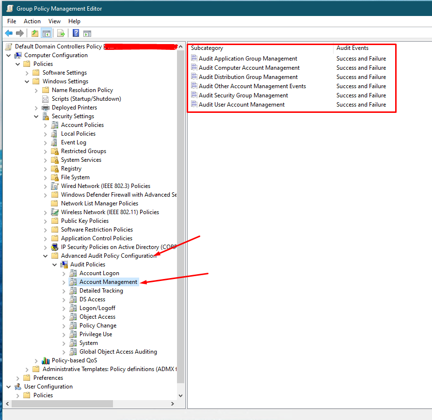Collapse the Audit Policies tree node

[x=55, y=264]
